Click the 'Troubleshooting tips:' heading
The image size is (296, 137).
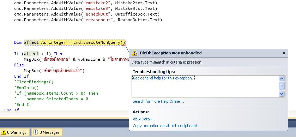pyautogui.click(x=154, y=72)
